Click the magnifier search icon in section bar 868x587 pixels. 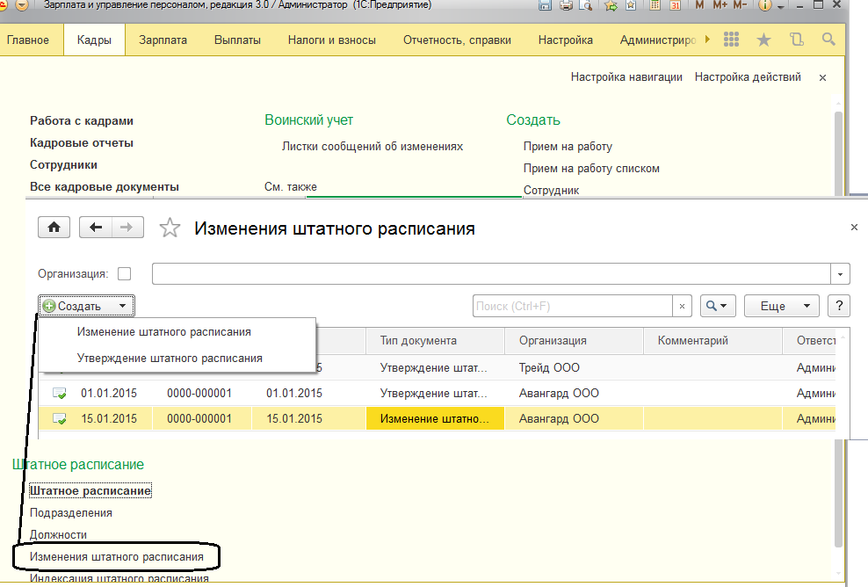(828, 40)
